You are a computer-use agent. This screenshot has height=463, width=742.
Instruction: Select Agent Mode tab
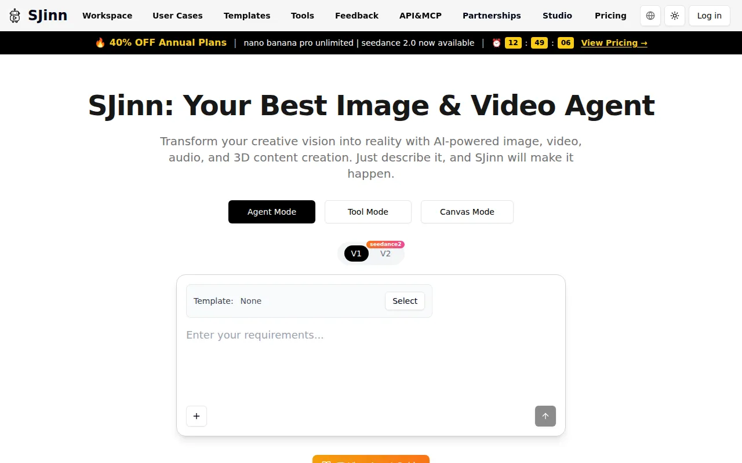(272, 212)
